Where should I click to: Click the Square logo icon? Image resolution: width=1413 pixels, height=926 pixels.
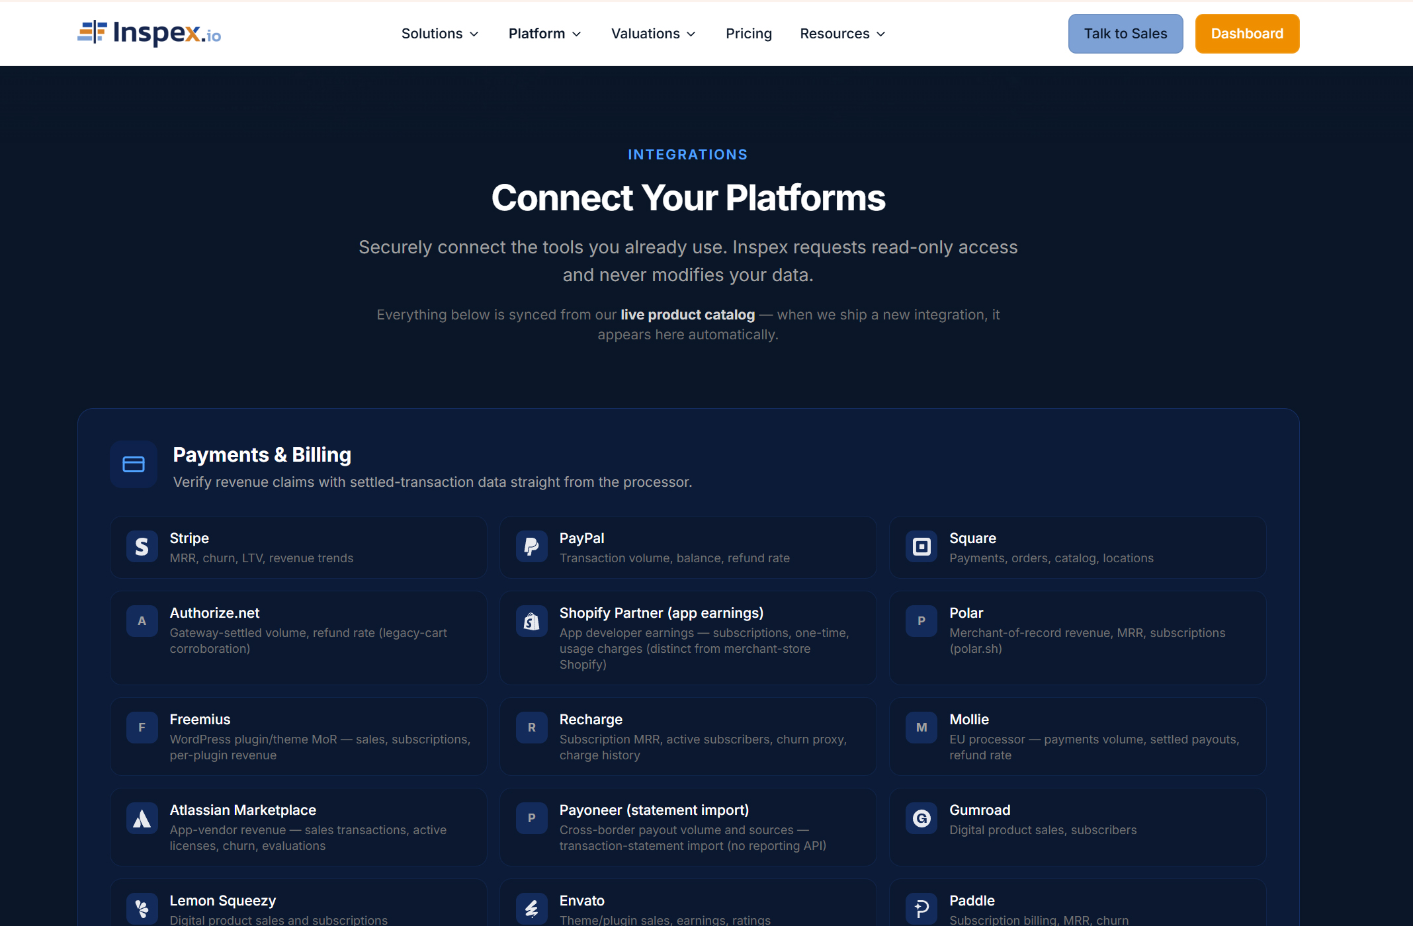[x=921, y=546]
